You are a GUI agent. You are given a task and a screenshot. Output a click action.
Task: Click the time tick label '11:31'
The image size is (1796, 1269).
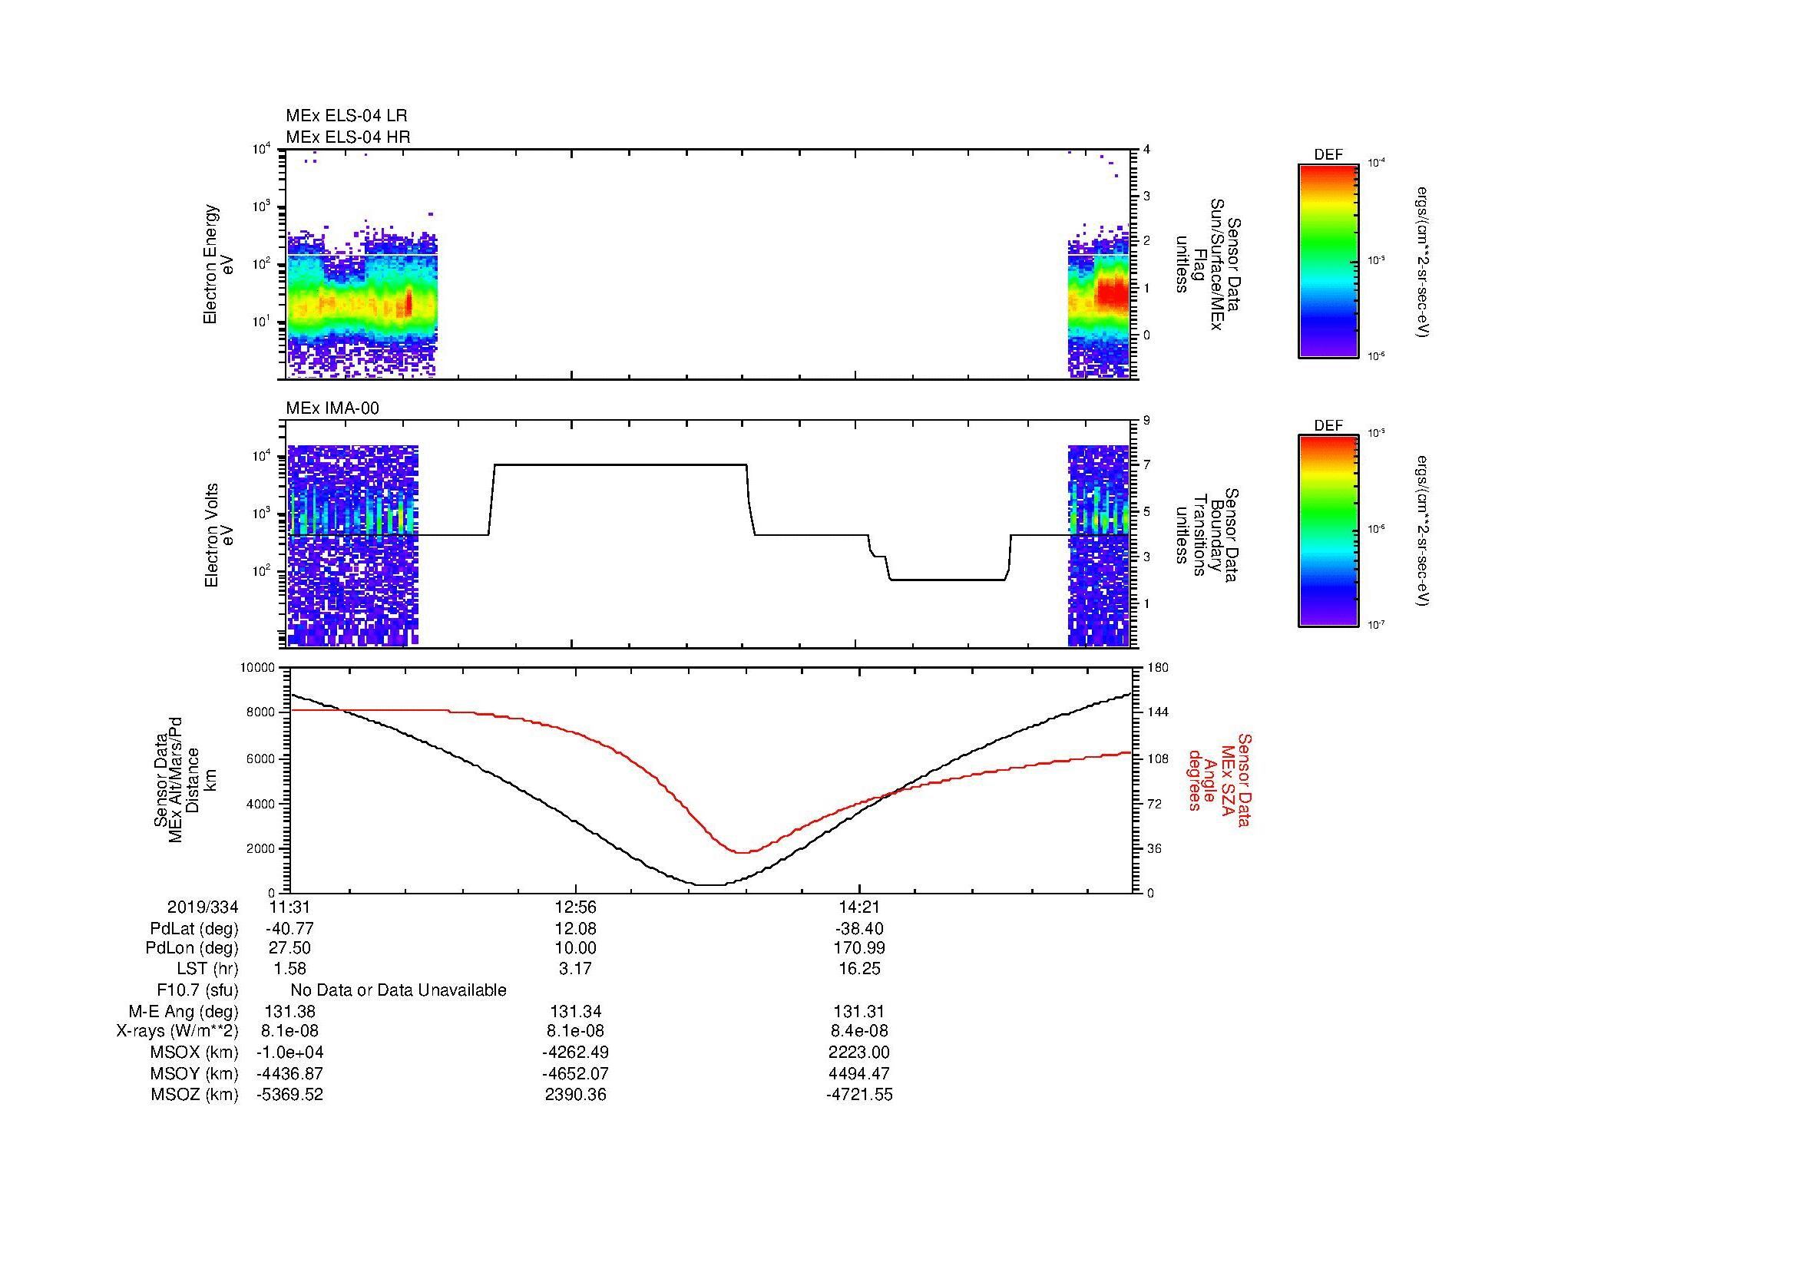point(289,907)
